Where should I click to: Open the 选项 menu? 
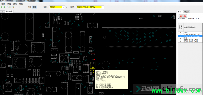click(15, 4)
